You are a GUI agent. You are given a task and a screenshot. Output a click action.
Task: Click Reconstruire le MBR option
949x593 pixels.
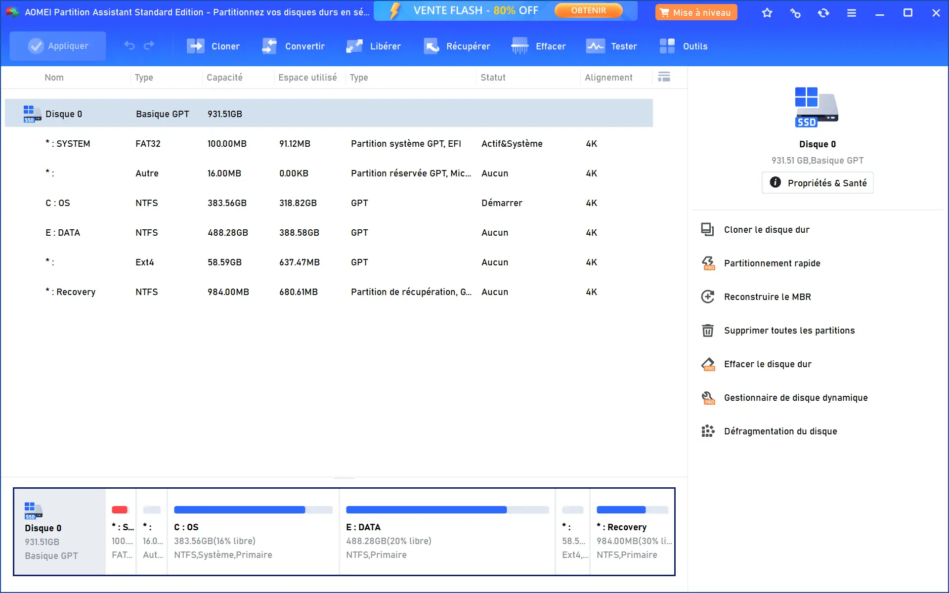coord(767,297)
